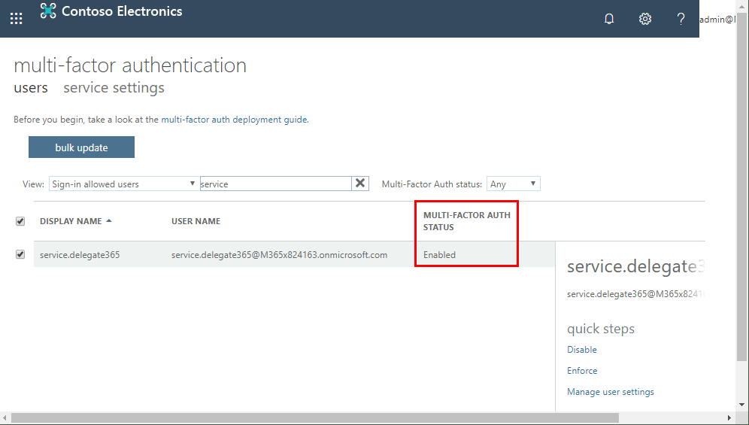Expand the View users dropdown
The image size is (749, 425).
pyautogui.click(x=123, y=184)
